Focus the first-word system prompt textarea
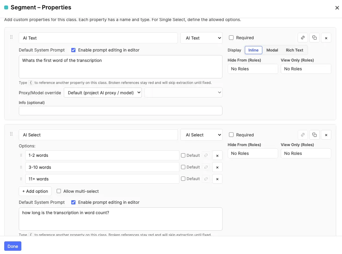Viewport: 342px width, 254px height. pyautogui.click(x=120, y=67)
